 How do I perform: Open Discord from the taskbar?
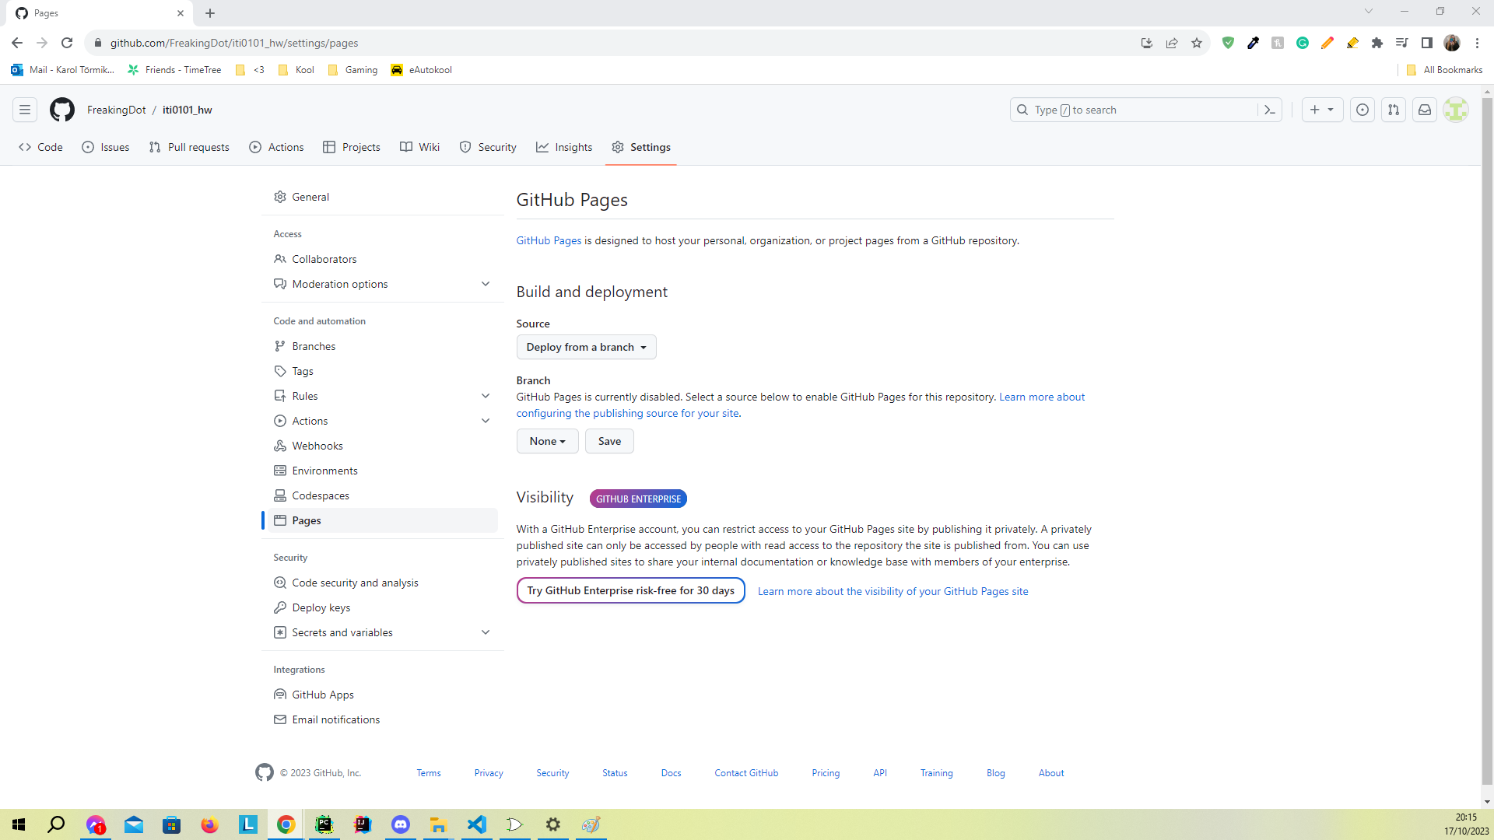coord(401,824)
